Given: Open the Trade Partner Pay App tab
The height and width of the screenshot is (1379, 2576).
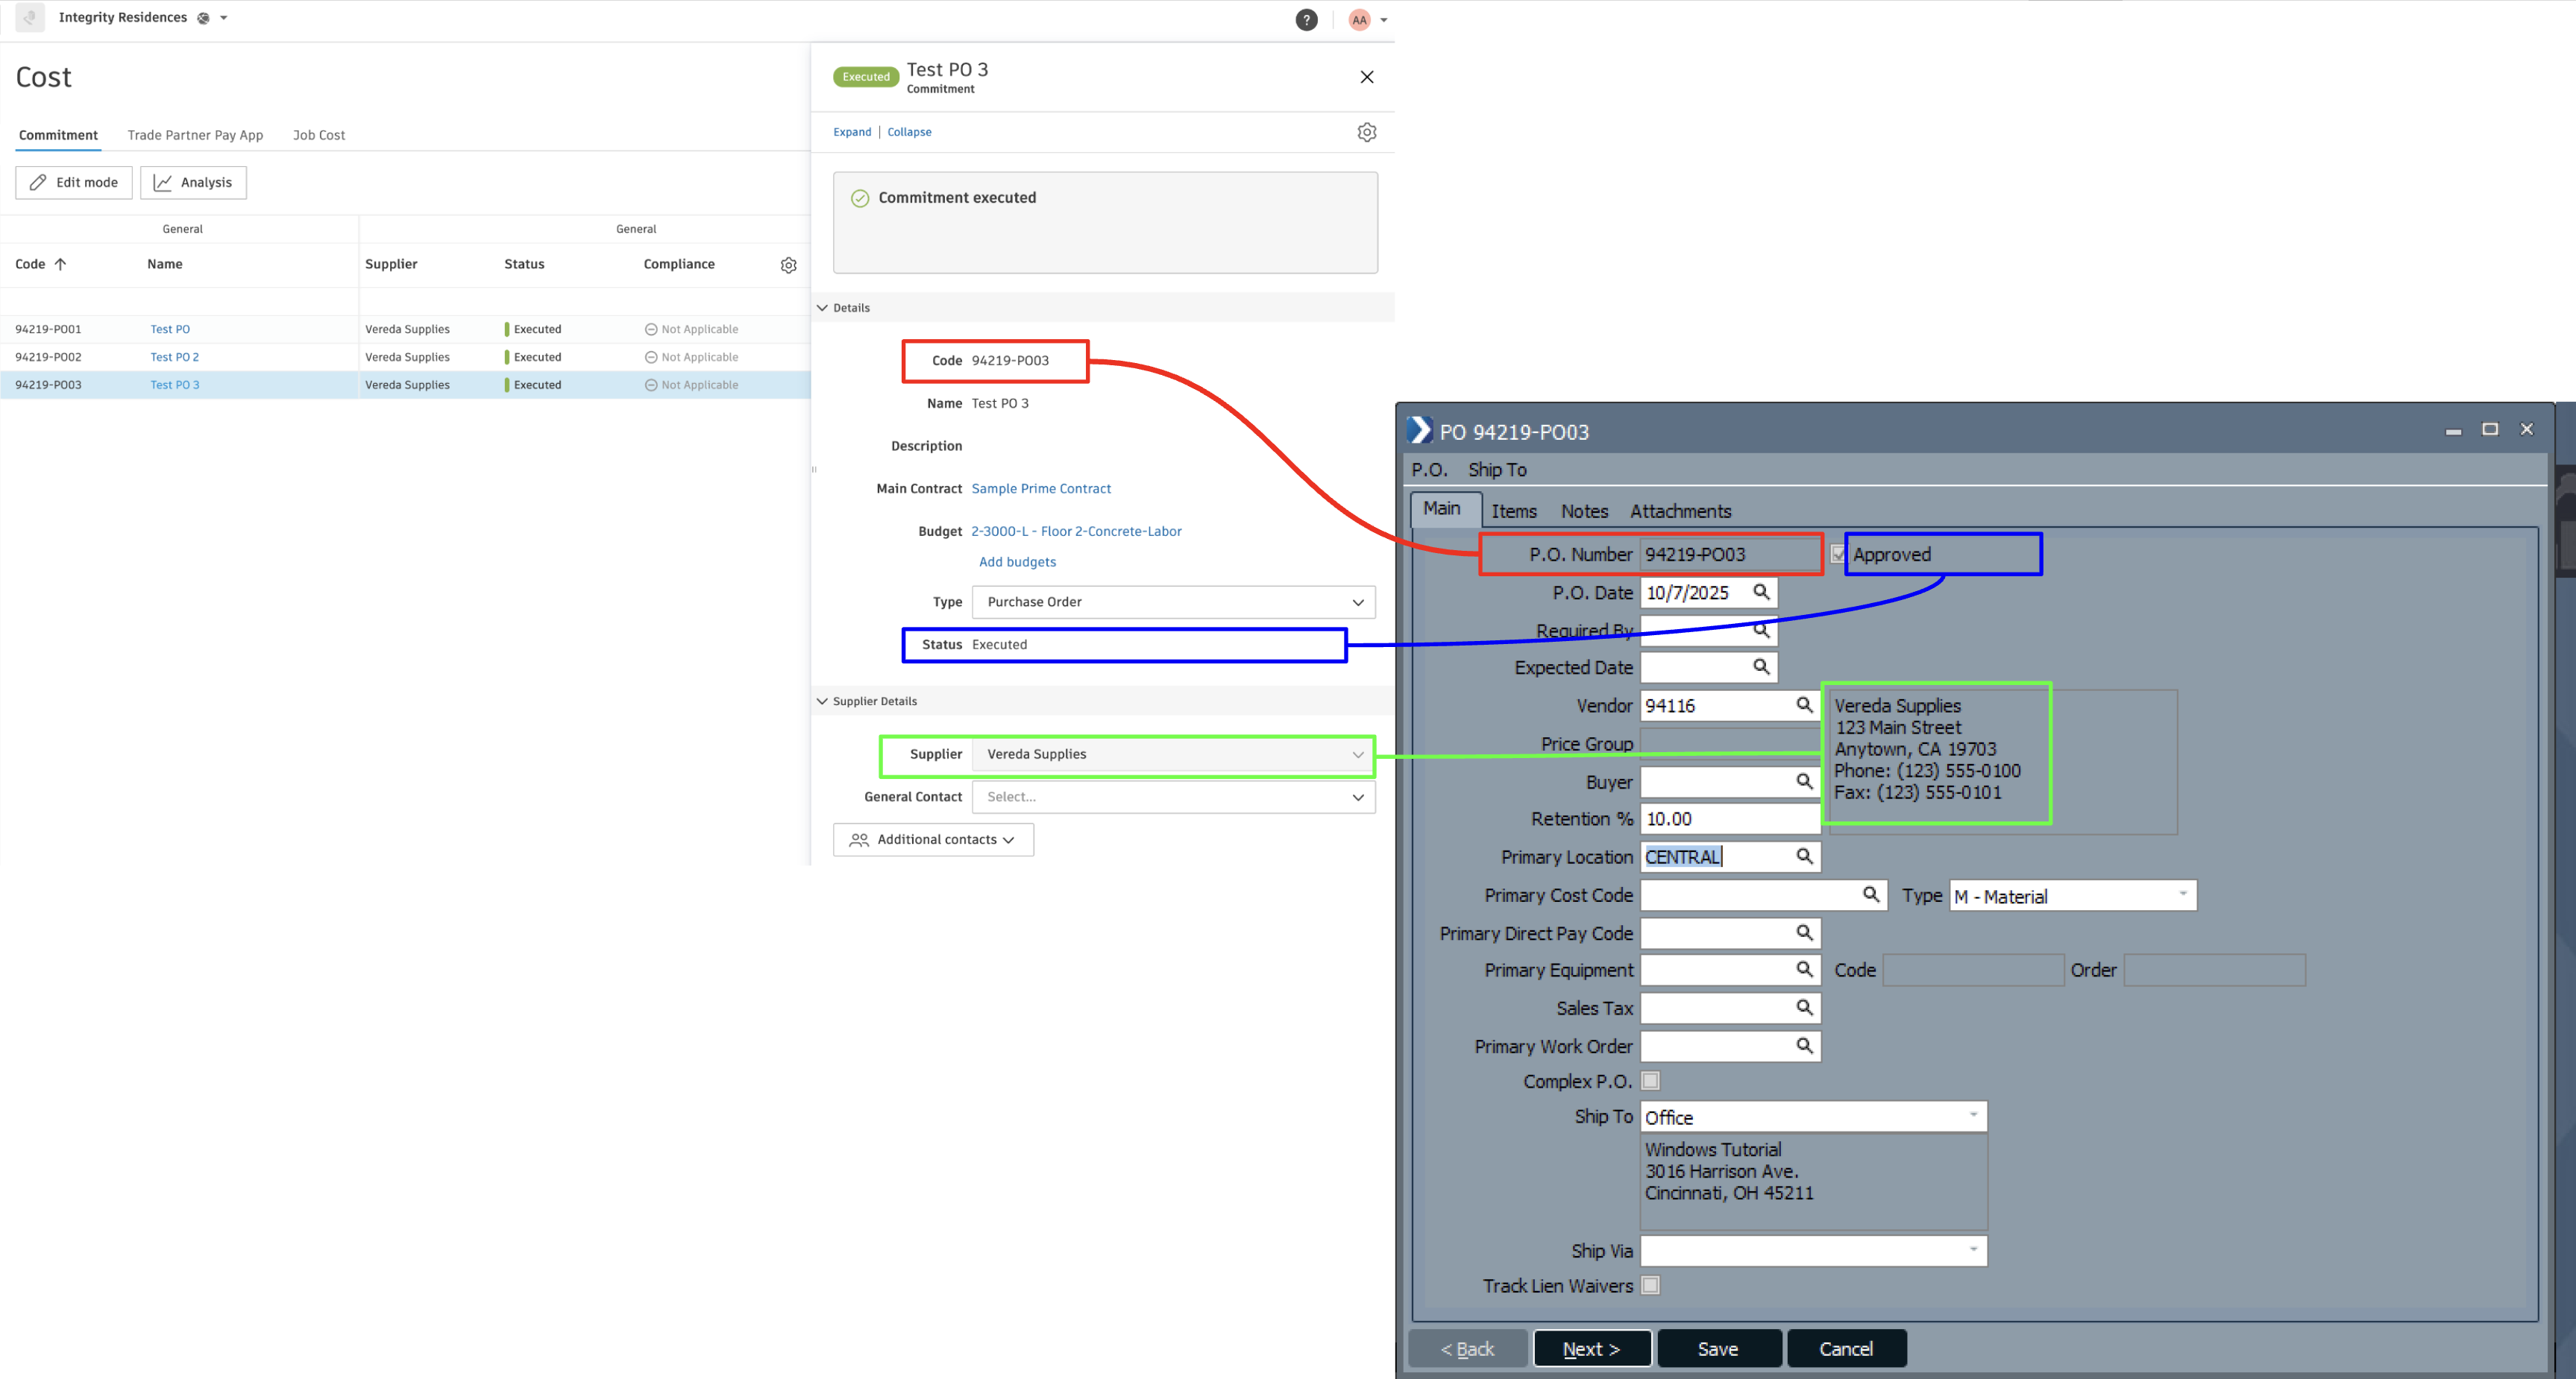Looking at the screenshot, I should pyautogui.click(x=195, y=135).
